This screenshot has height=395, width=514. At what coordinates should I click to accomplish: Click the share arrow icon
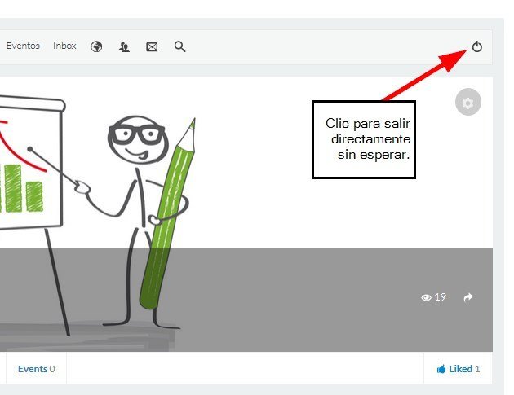pyautogui.click(x=468, y=297)
